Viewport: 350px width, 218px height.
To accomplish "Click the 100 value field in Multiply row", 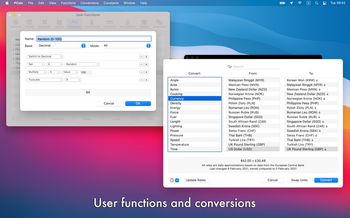I will coord(86,72).
